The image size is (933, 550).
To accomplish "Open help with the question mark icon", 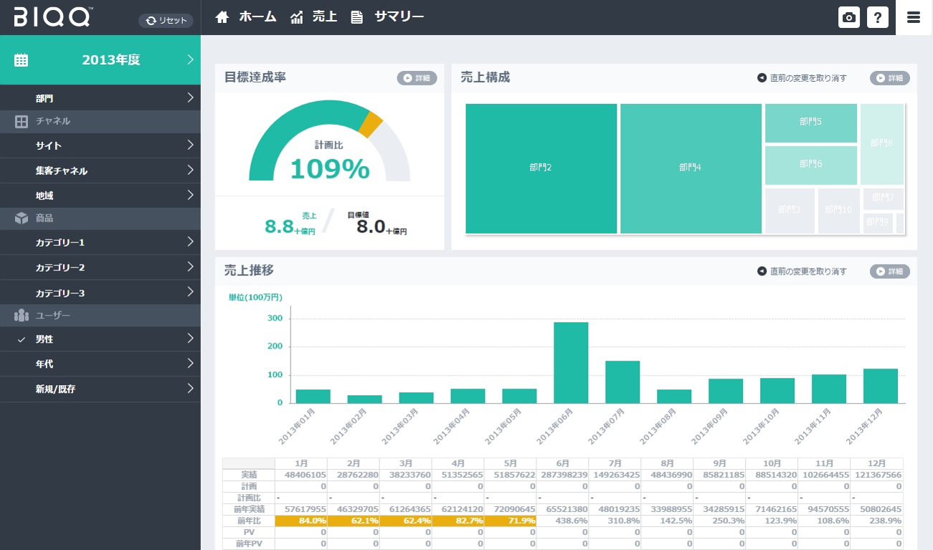I will [878, 18].
